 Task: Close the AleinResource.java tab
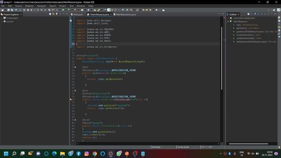pos(111,14)
